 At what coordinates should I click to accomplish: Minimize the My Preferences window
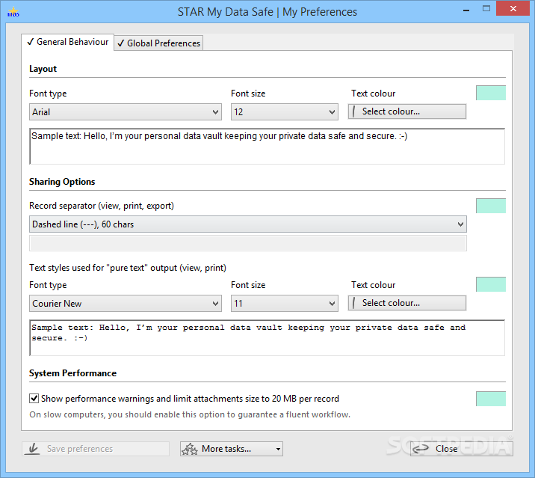[x=466, y=10]
